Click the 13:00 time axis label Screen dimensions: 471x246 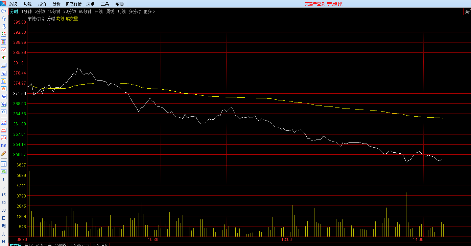287,239
